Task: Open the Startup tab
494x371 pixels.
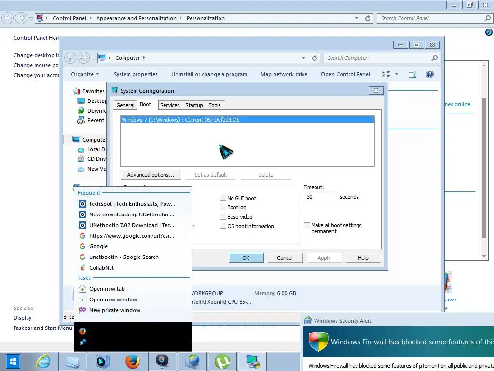Action: click(x=194, y=105)
